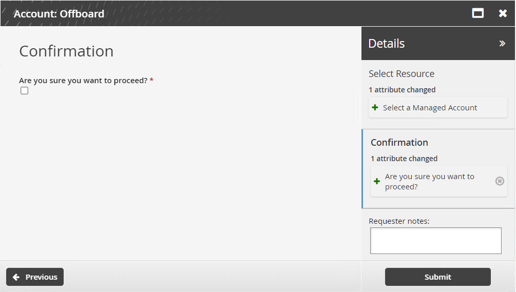516x292 pixels.
Task: Click the sidebar 'Are you sure' attribute entry
Action: pos(430,182)
